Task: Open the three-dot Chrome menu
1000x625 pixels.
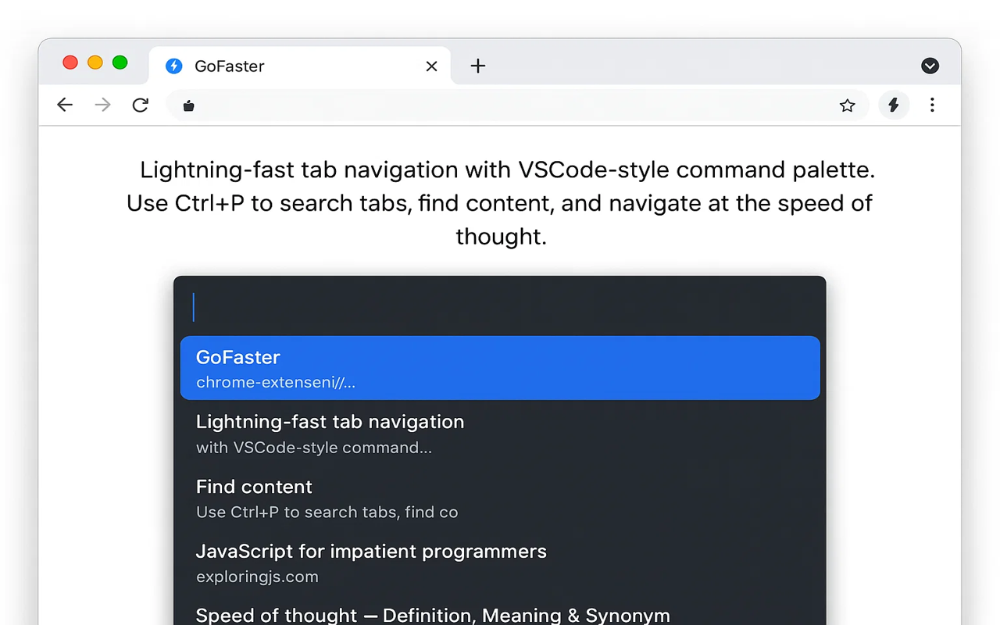Action: 932,105
